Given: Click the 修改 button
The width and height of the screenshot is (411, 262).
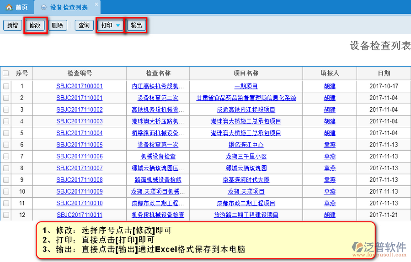Looking at the screenshot, I should tap(35, 26).
